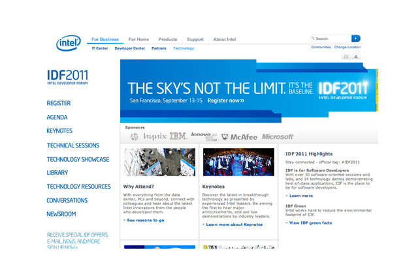Click the Microsoft sponsor logo
Image resolution: width=418 pixels, height=278 pixels.
pyautogui.click(x=277, y=136)
